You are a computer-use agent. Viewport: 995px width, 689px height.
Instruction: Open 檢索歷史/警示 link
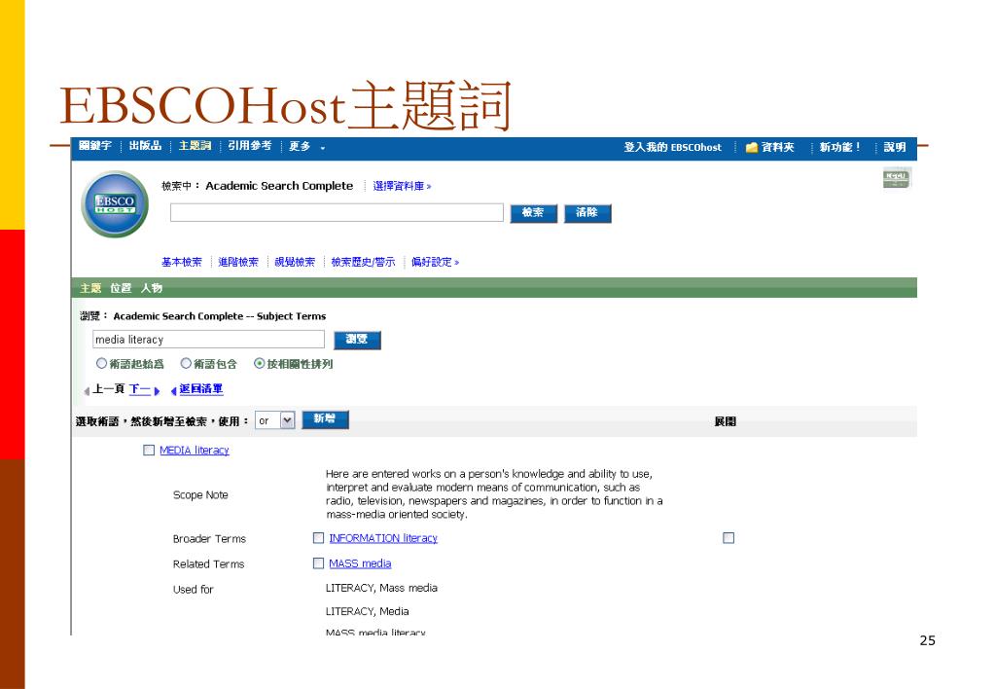coord(363,262)
